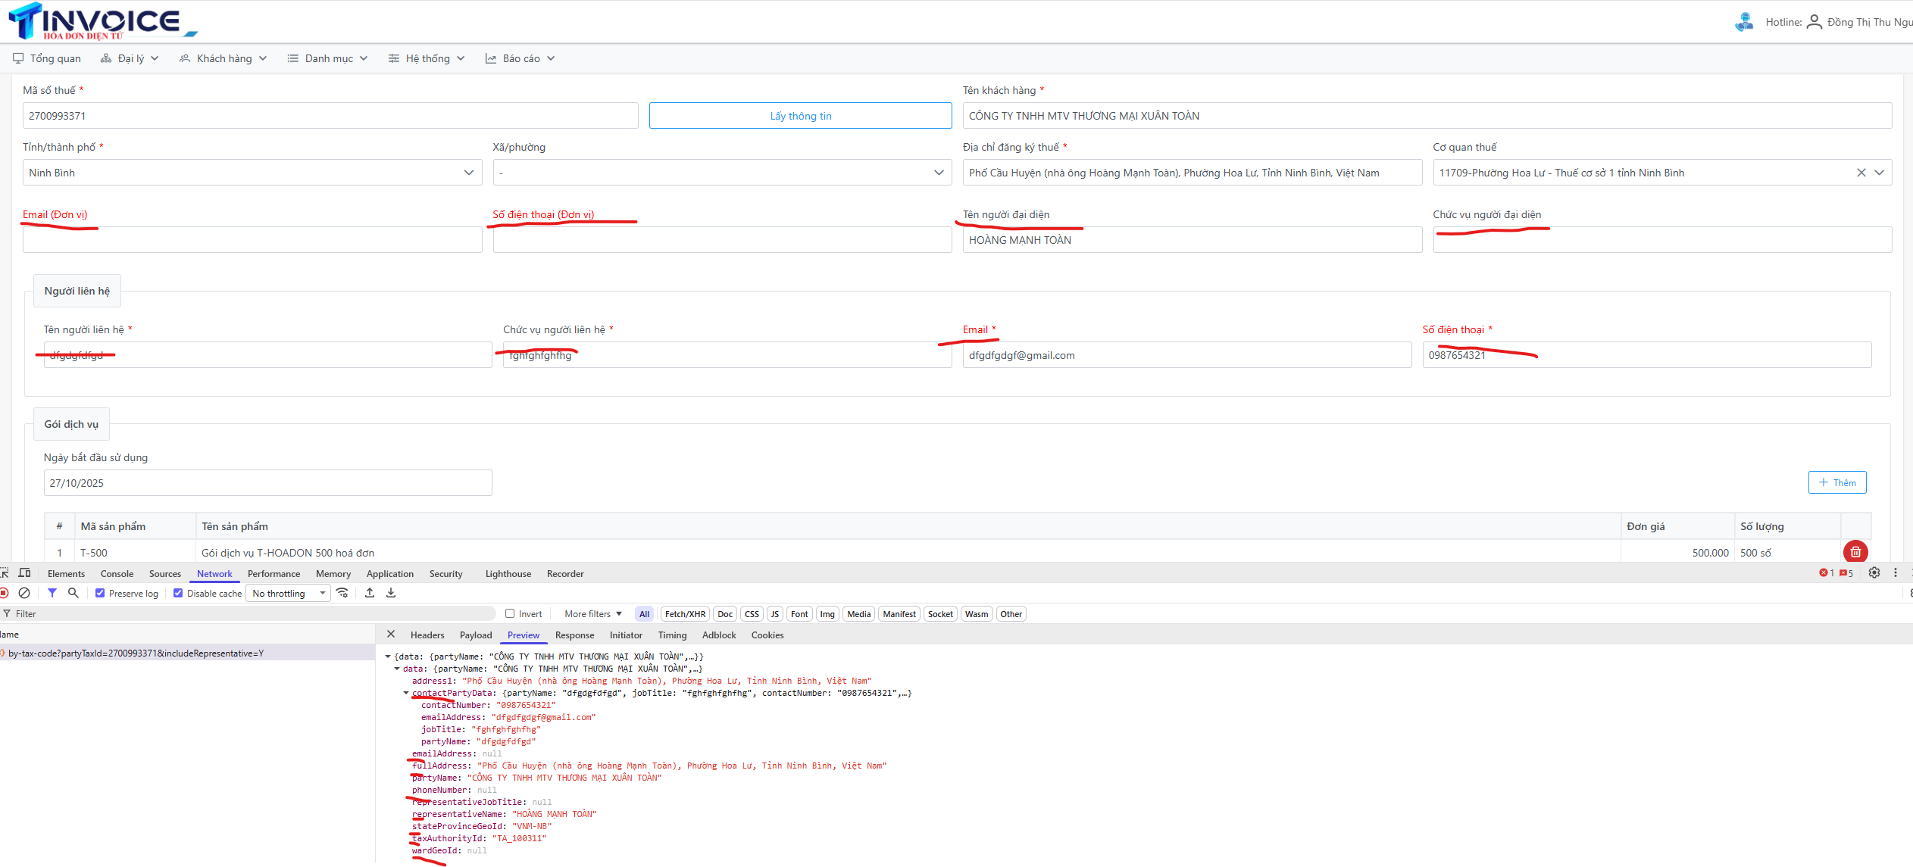The image size is (1913, 867).
Task: Switch to the Console DevTools tab
Action: tap(117, 574)
